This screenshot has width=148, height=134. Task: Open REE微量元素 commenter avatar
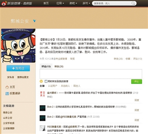pyautogui.click(x=43, y=128)
